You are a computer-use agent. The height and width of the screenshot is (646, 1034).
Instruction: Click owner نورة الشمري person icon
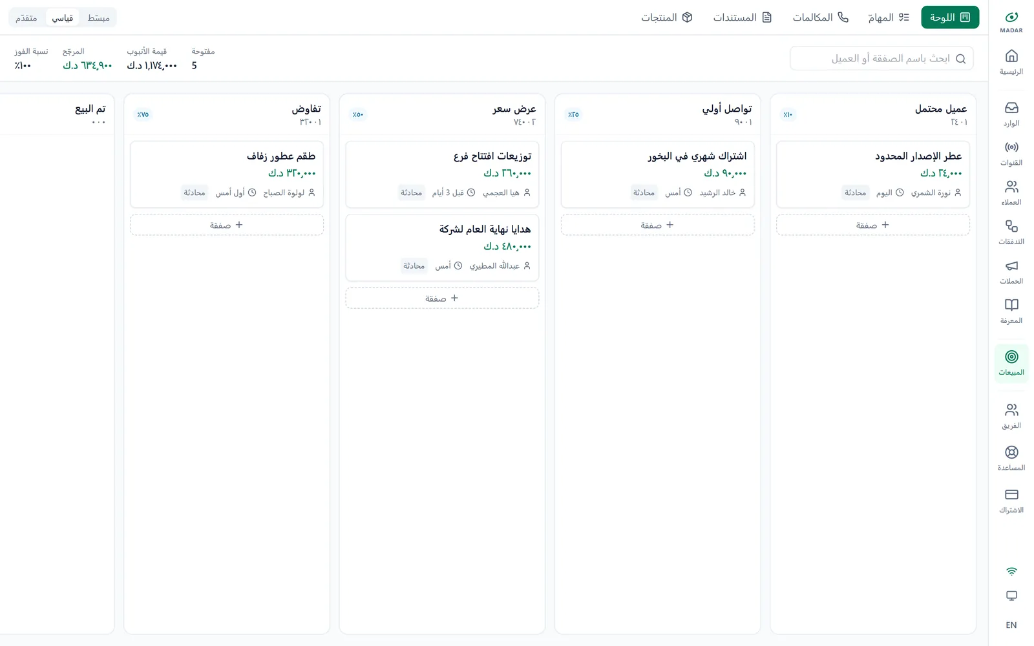(x=958, y=193)
